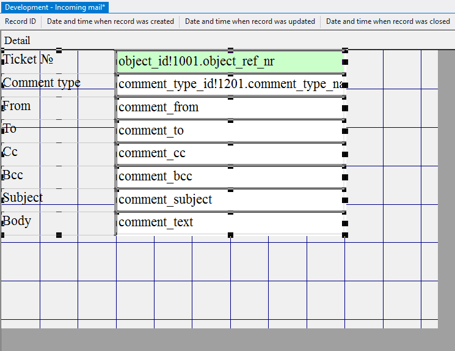Select the Ticket № label
The width and height of the screenshot is (455, 351).
(29, 59)
